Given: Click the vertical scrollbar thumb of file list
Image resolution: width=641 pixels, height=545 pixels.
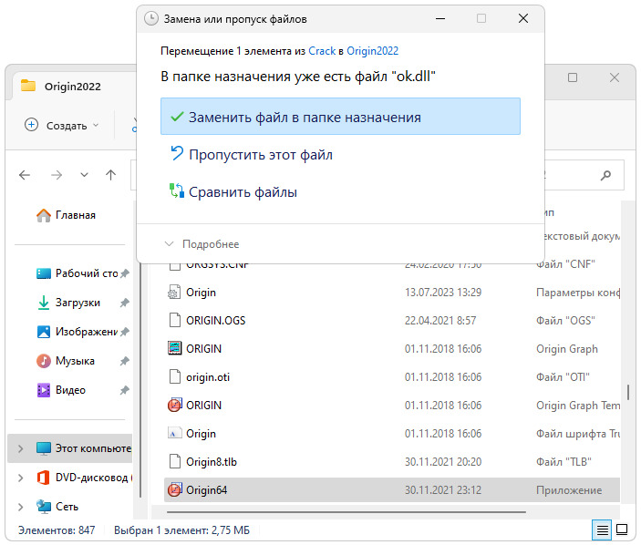Looking at the screenshot, I should [x=628, y=393].
